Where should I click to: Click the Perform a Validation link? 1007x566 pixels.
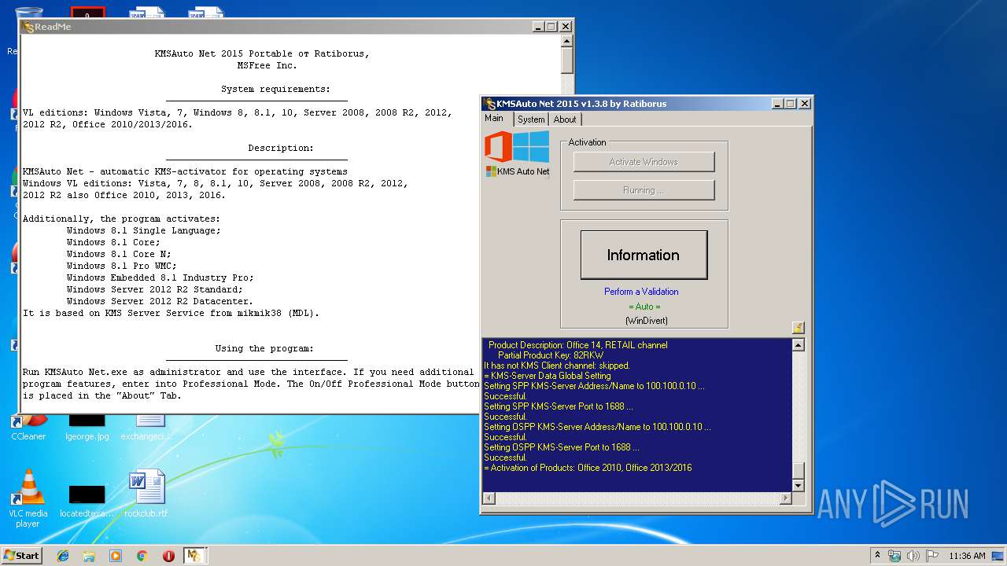641,292
